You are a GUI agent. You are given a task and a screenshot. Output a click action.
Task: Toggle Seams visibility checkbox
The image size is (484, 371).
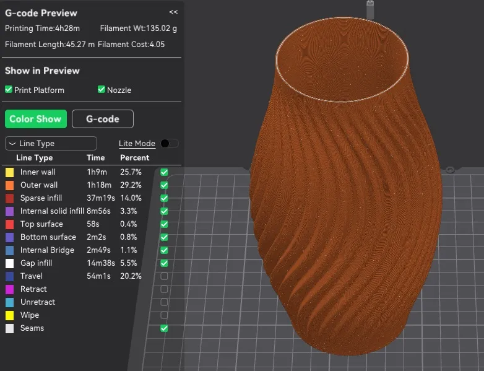[x=164, y=328]
